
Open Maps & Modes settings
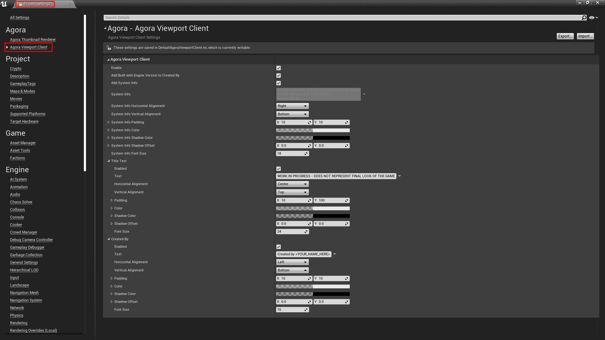coord(22,91)
